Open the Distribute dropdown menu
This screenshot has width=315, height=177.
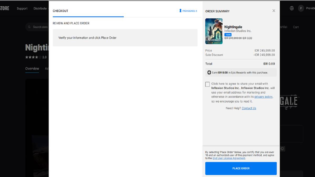coord(40,8)
